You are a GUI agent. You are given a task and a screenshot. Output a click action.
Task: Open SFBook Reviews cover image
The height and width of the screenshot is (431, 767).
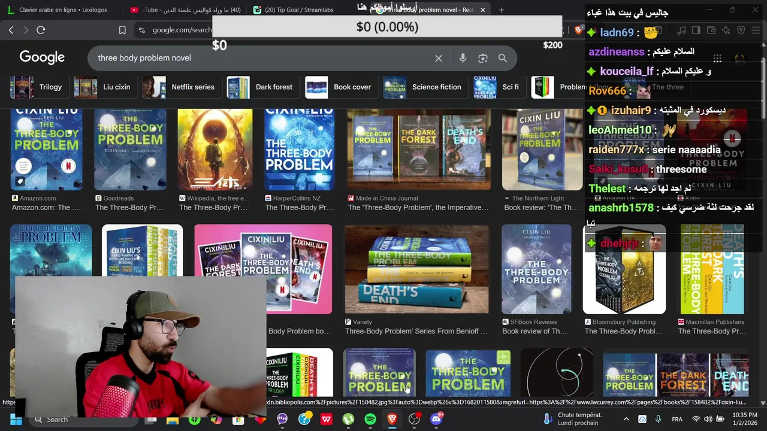(x=536, y=269)
